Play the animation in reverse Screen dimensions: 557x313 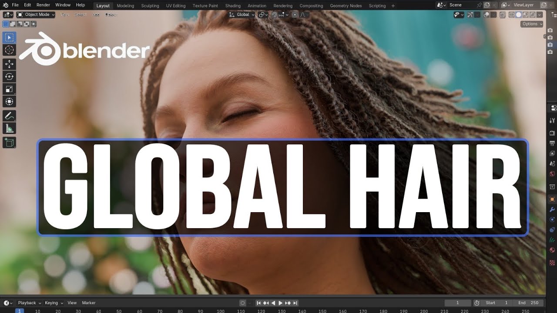click(273, 303)
